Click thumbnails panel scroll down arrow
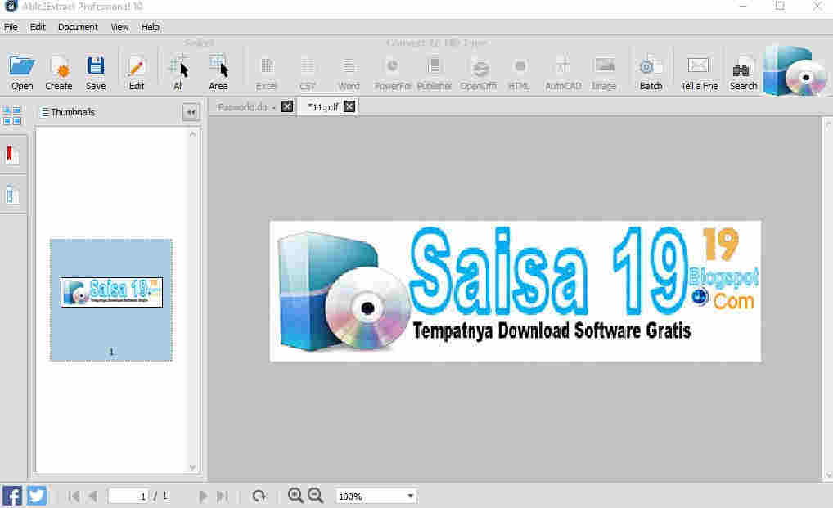833x508 pixels. 193,467
